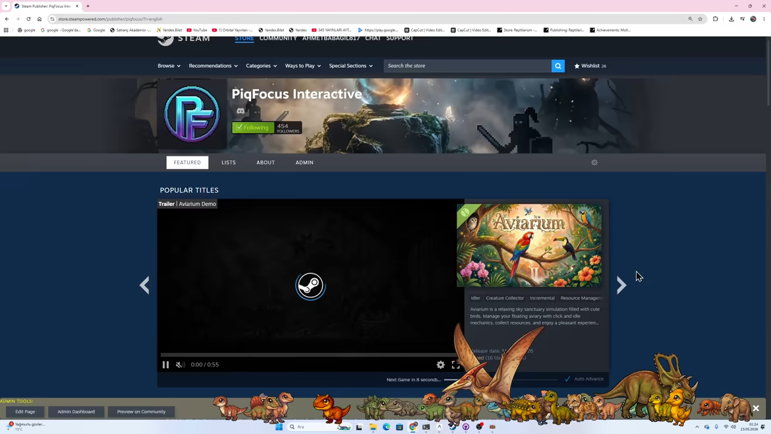Open Chrome's tab search dropdown arrow
Viewport: 771px width, 434px height.
pos(6,6)
